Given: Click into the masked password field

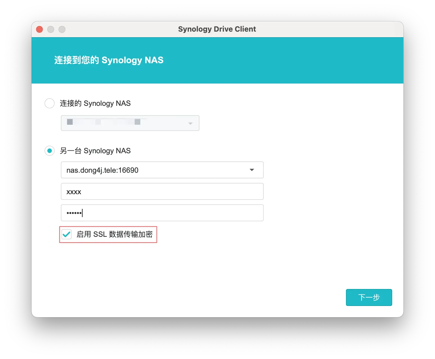Looking at the screenshot, I should [162, 213].
